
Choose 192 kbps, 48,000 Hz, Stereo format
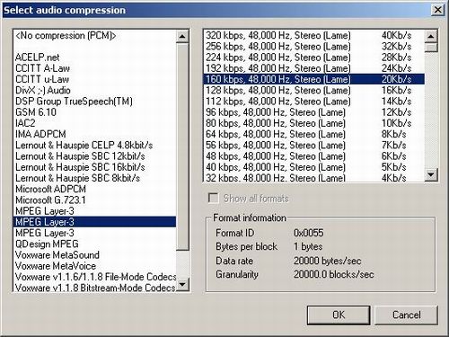tap(314, 68)
